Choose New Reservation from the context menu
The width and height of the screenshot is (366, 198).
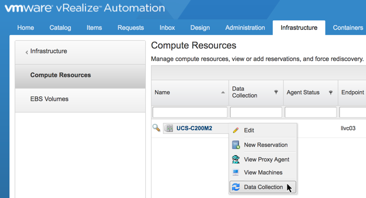point(262,145)
